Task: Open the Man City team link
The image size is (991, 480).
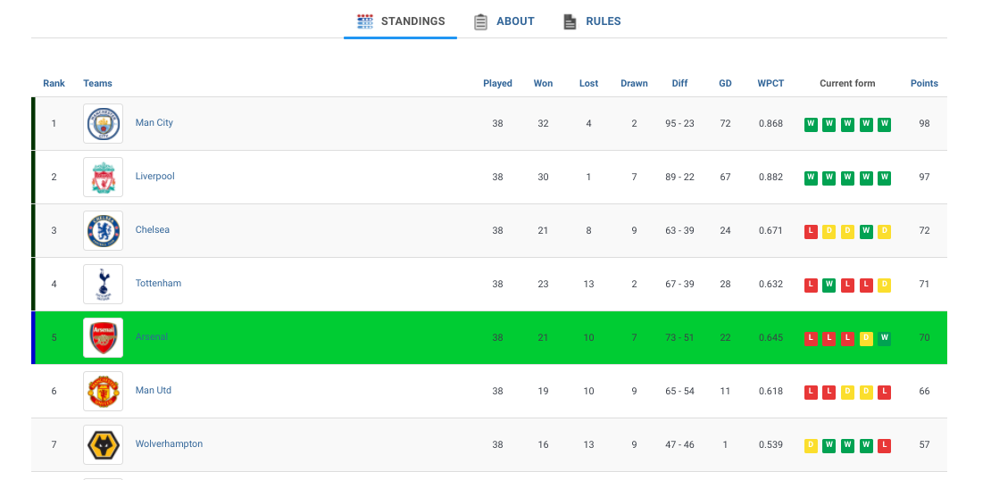Action: [154, 123]
